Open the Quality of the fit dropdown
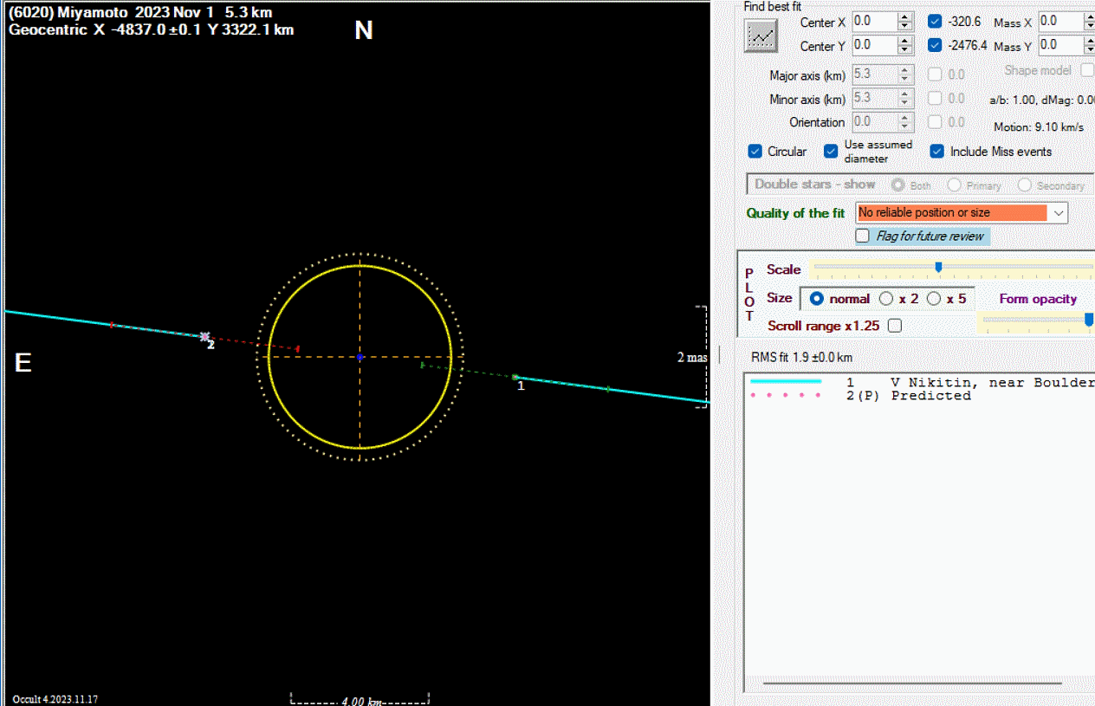 (1058, 213)
